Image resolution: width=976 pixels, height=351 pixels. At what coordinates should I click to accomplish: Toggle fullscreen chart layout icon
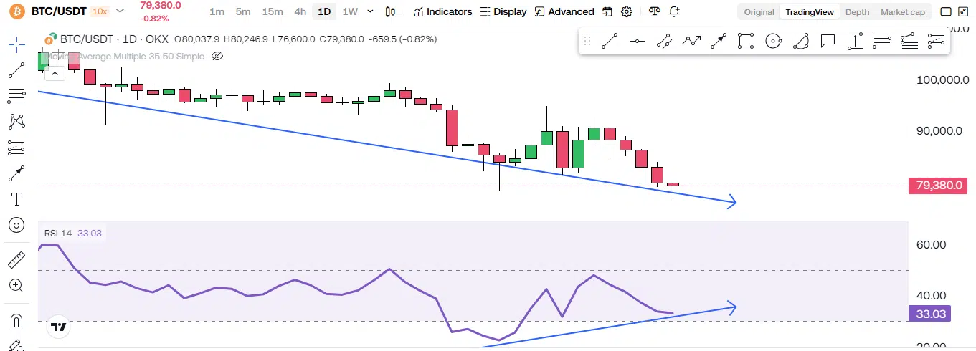(946, 11)
